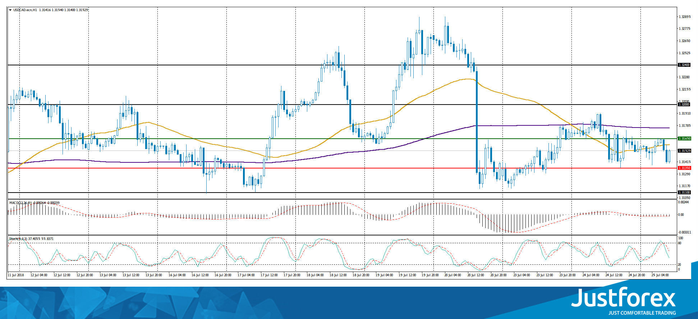Click the 1.32650 price axis label
This screenshot has height=319, width=698.
(684, 41)
